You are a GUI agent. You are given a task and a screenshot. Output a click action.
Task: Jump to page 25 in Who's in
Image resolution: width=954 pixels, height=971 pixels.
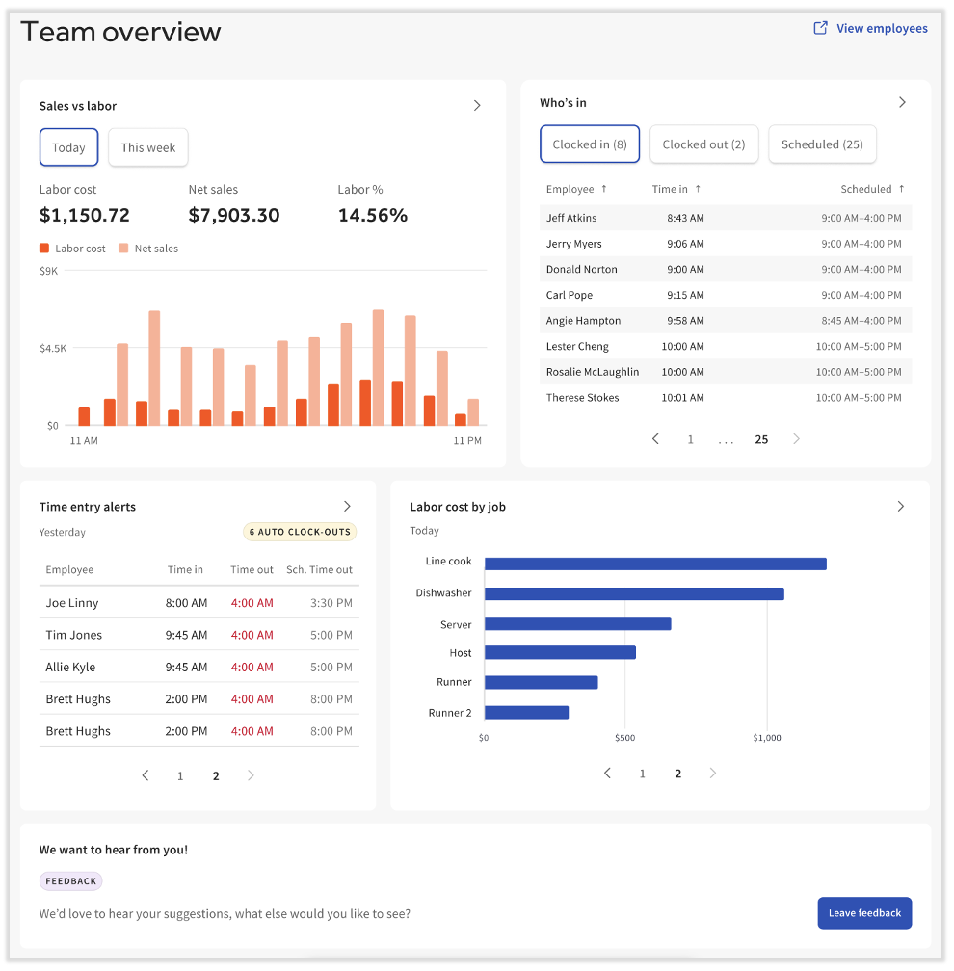(761, 439)
